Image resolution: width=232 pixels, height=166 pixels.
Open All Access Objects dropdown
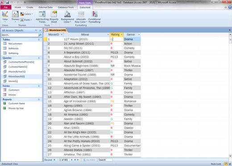tap(36, 30)
